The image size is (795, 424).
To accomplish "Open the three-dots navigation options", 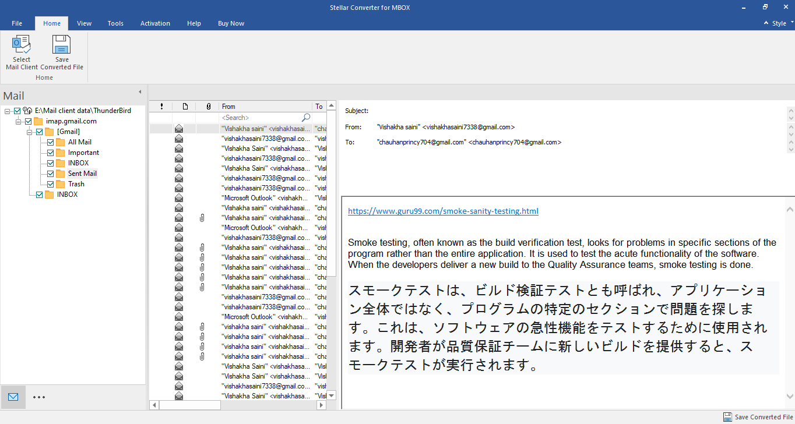I will pyautogui.click(x=39, y=397).
